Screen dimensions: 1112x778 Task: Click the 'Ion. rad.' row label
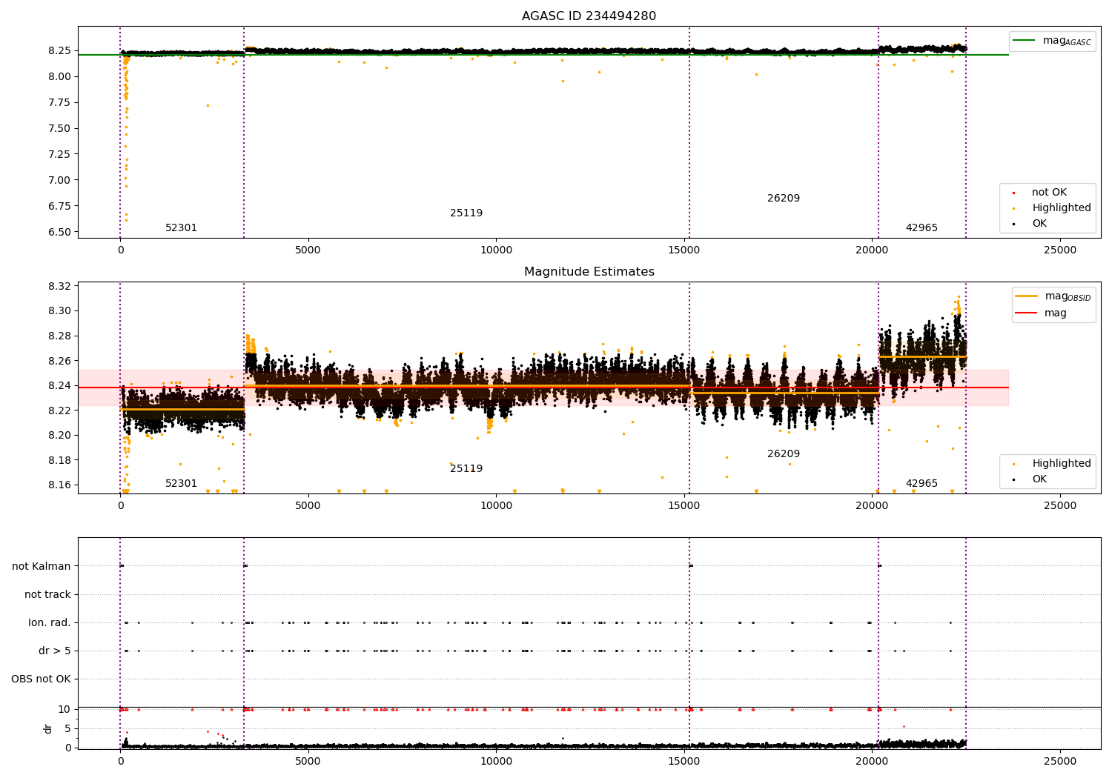(x=50, y=623)
